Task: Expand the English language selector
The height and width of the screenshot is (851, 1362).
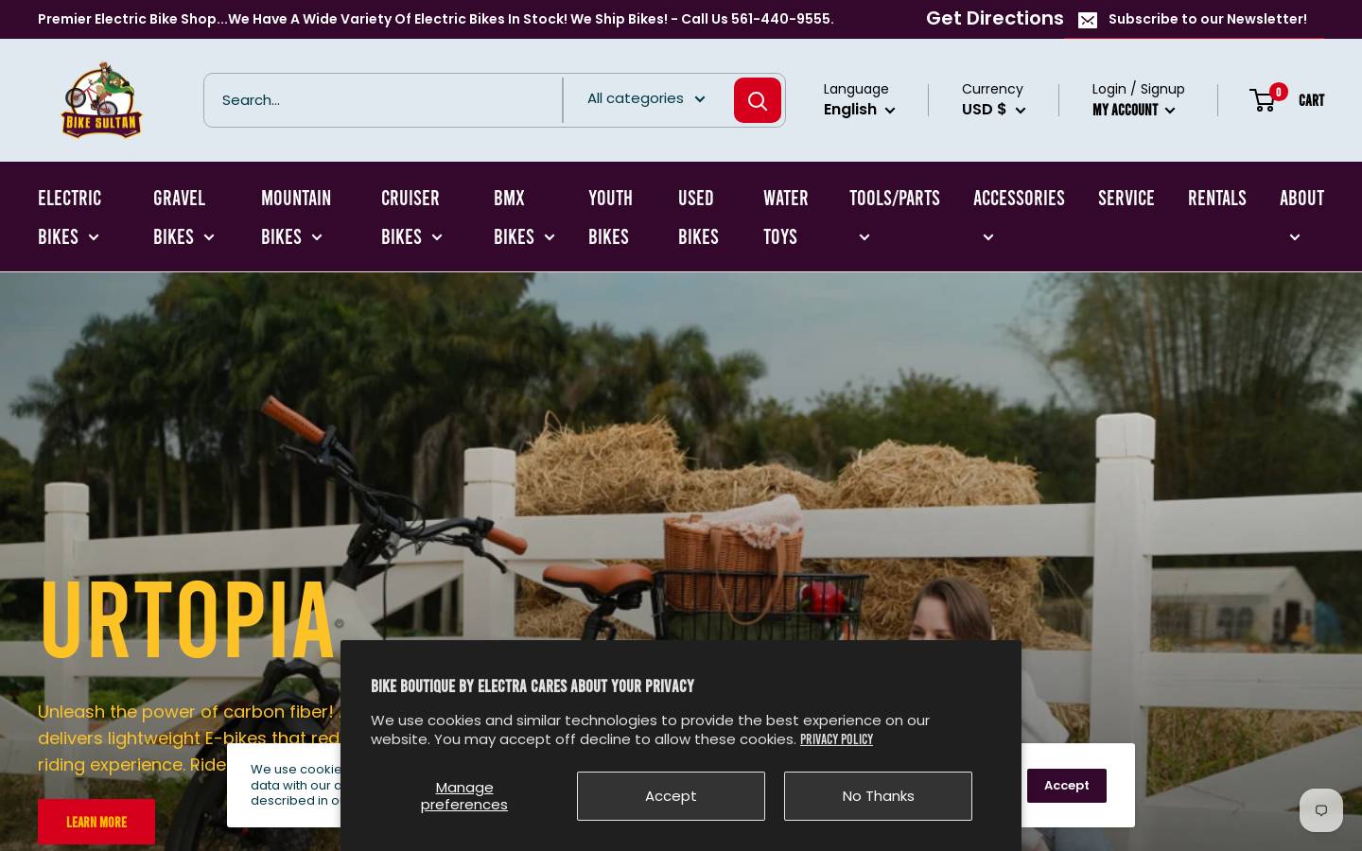Action: tap(859, 110)
